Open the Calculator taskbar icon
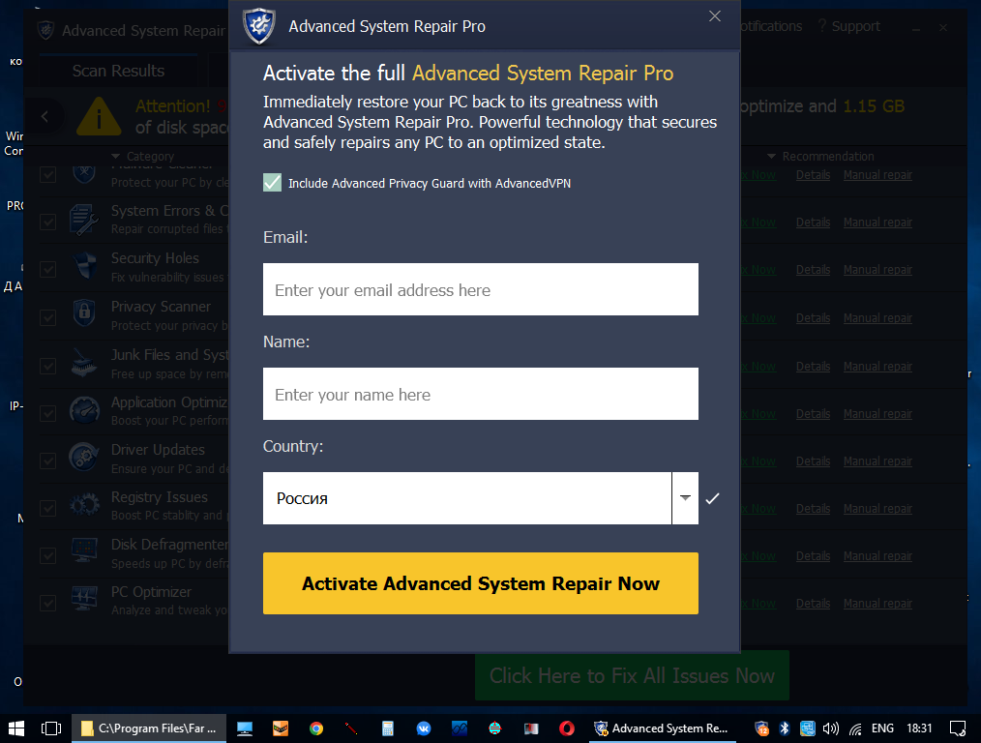This screenshot has height=743, width=981. coord(387,728)
